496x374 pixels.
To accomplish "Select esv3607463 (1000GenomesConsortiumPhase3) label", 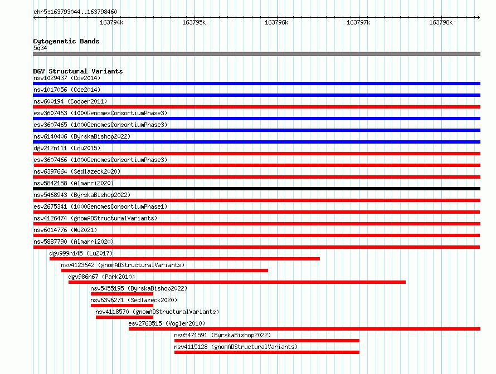I will pos(100,113).
